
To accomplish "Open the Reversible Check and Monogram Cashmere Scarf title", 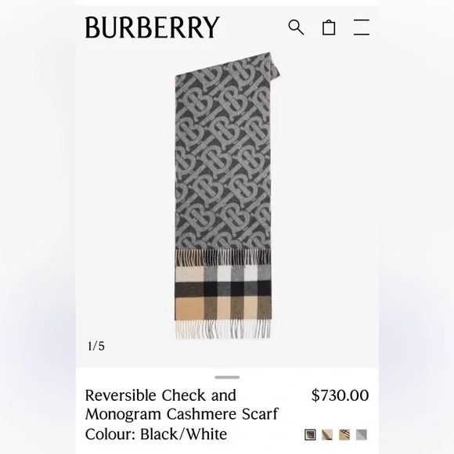I will click(x=182, y=405).
